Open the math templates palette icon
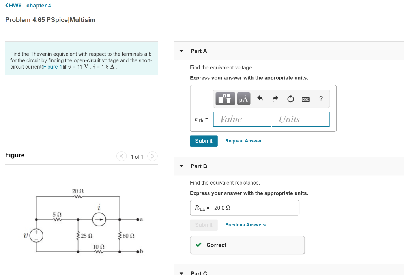The height and width of the screenshot is (275, 404). (225, 99)
